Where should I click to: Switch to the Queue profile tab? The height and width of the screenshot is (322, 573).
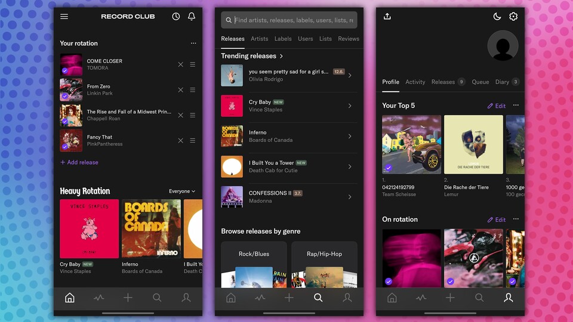point(480,82)
